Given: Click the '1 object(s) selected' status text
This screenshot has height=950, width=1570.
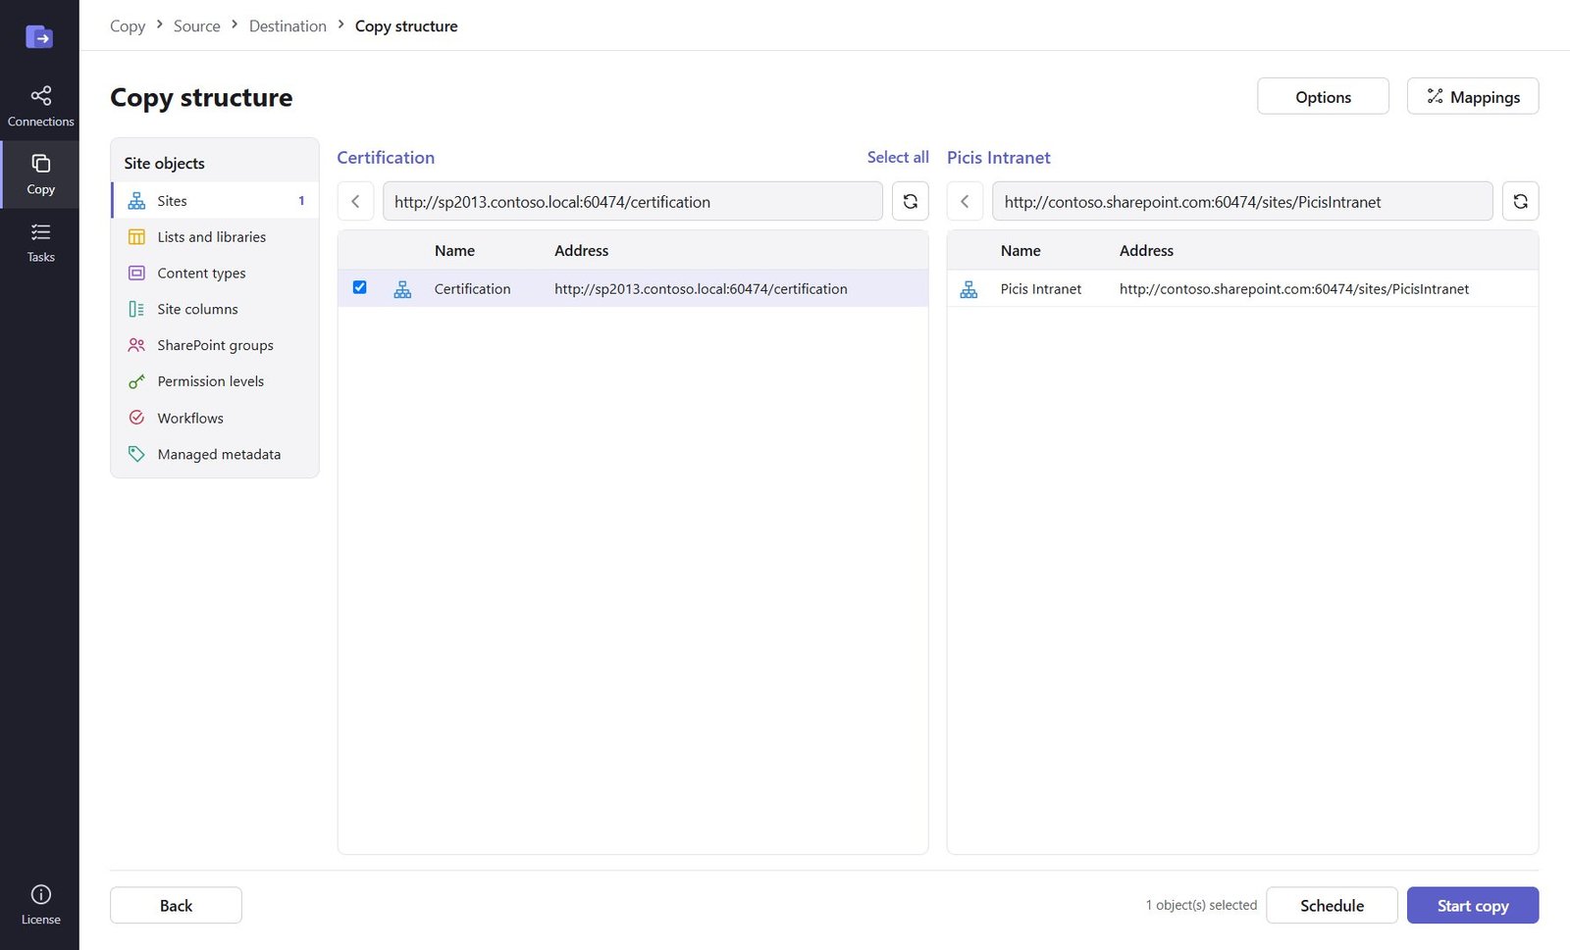Looking at the screenshot, I should pyautogui.click(x=1201, y=905).
